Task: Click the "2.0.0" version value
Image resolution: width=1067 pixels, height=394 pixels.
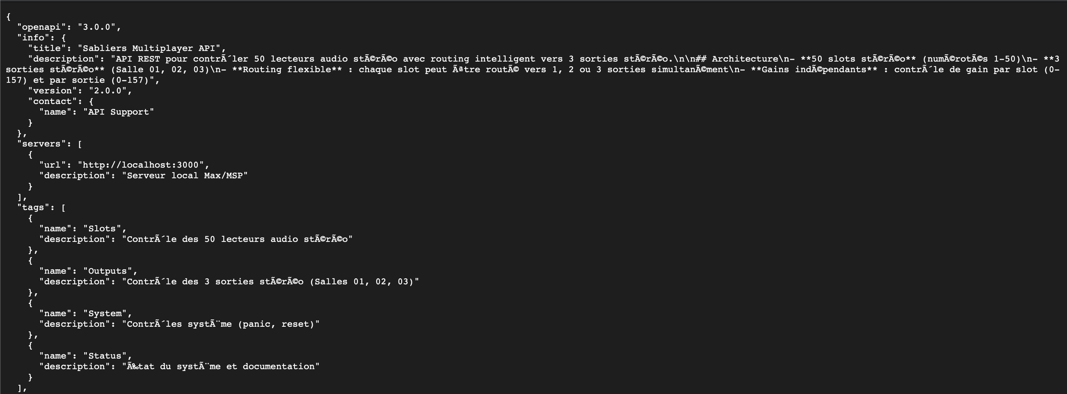Action: [110, 91]
